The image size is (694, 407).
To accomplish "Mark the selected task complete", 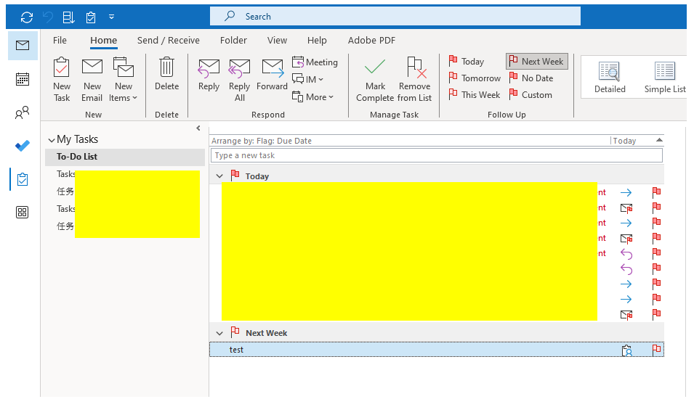I will (375, 80).
